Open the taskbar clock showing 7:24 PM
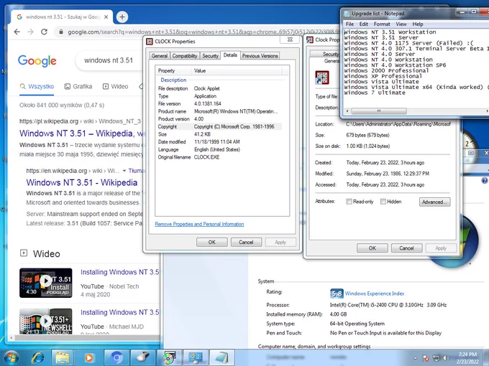 point(467,358)
